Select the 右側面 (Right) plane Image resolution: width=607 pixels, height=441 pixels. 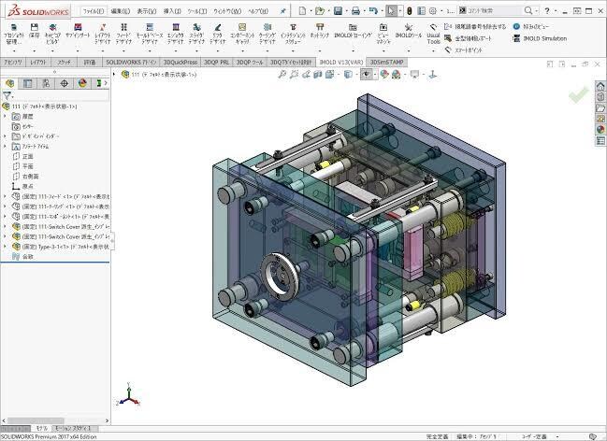(25, 177)
